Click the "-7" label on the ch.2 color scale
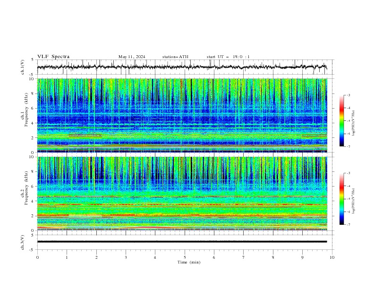This screenshot has width=374, height=289. pyautogui.click(x=348, y=224)
